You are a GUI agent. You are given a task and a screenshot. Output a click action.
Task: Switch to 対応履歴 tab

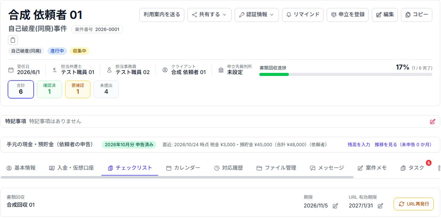tap(228, 168)
